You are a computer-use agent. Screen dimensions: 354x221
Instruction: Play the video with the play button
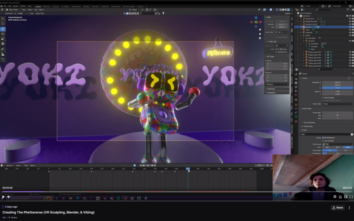pos(3,197)
